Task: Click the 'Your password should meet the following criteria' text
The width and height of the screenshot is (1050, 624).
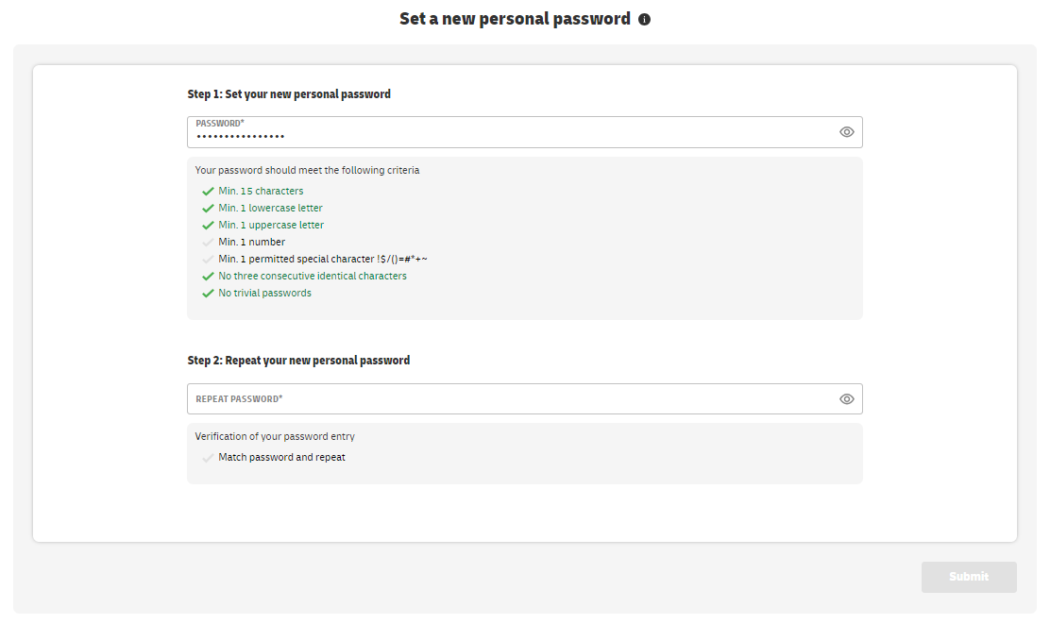Action: [x=308, y=170]
